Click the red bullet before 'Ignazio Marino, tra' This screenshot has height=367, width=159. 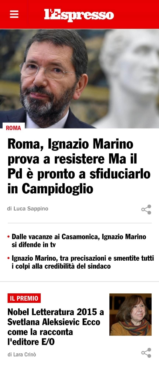(x=9, y=258)
